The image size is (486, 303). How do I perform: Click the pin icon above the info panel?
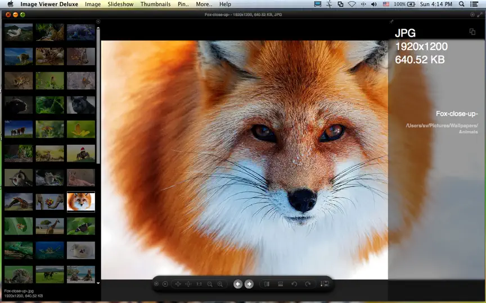[x=391, y=22]
